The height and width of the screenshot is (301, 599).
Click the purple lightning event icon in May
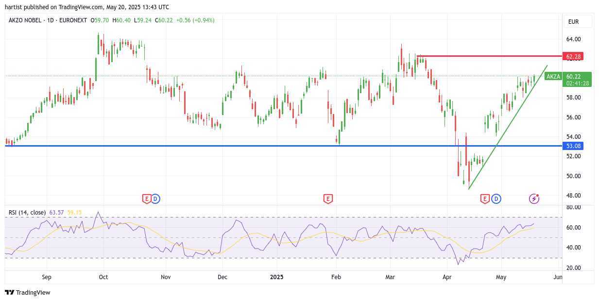[x=534, y=199]
